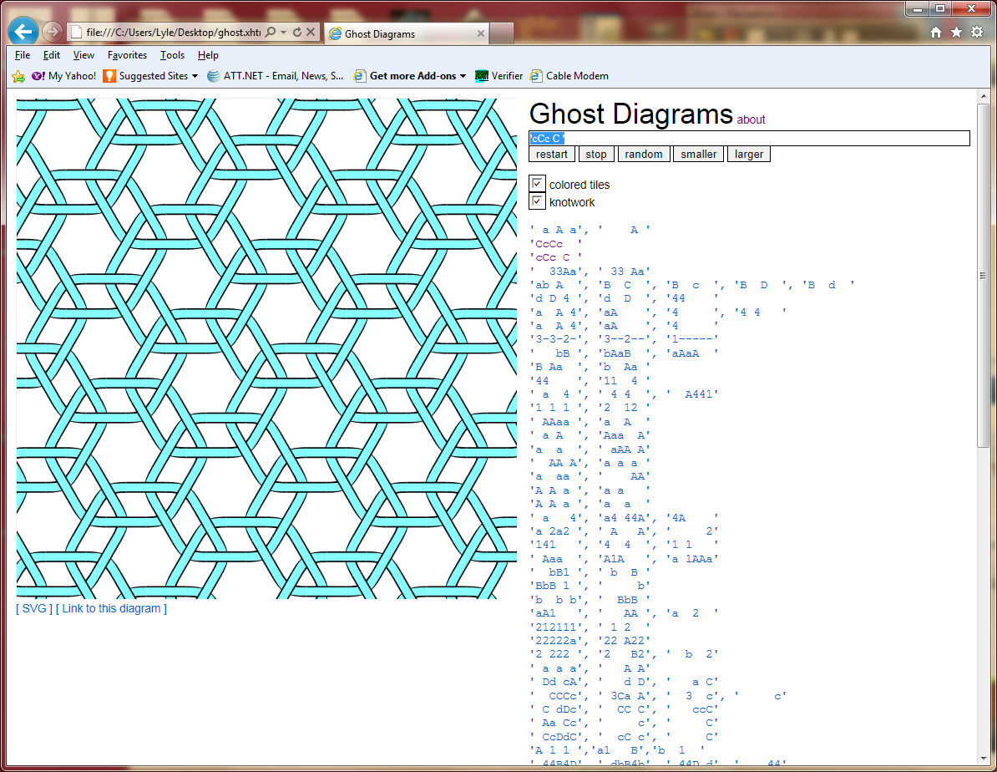The height and width of the screenshot is (772, 997).
Task: Click the restart button
Action: click(x=552, y=154)
